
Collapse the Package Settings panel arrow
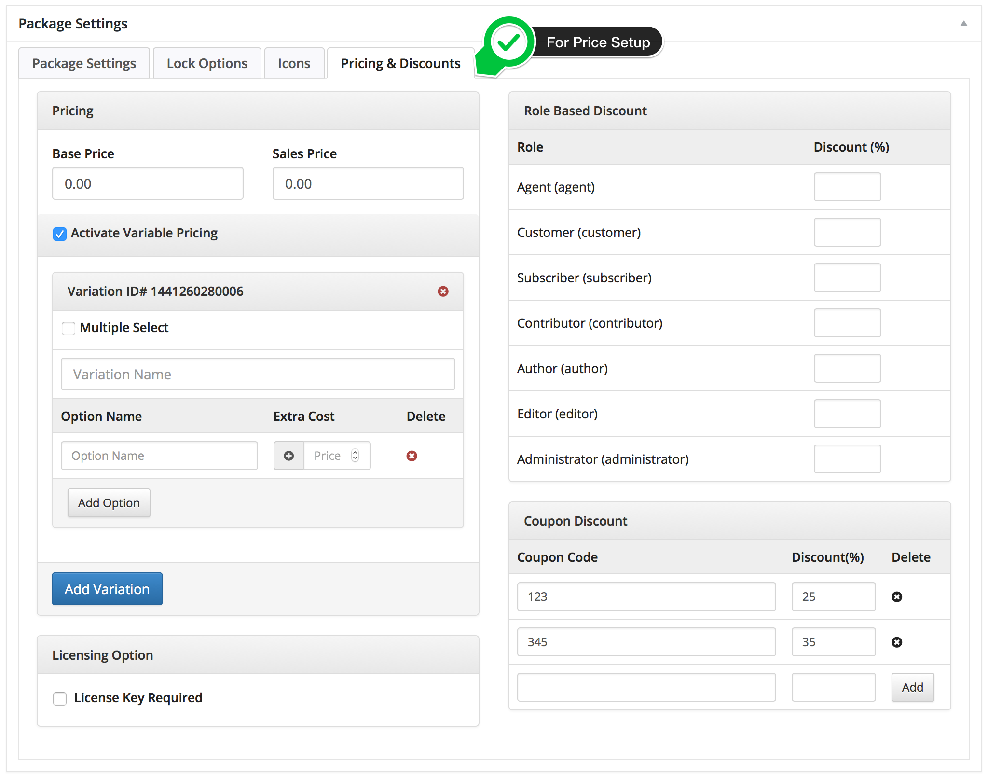pos(963,23)
